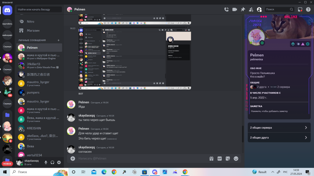Open the large screenshot attachment image
This screenshot has width=314, height=176.
(x=135, y=58)
